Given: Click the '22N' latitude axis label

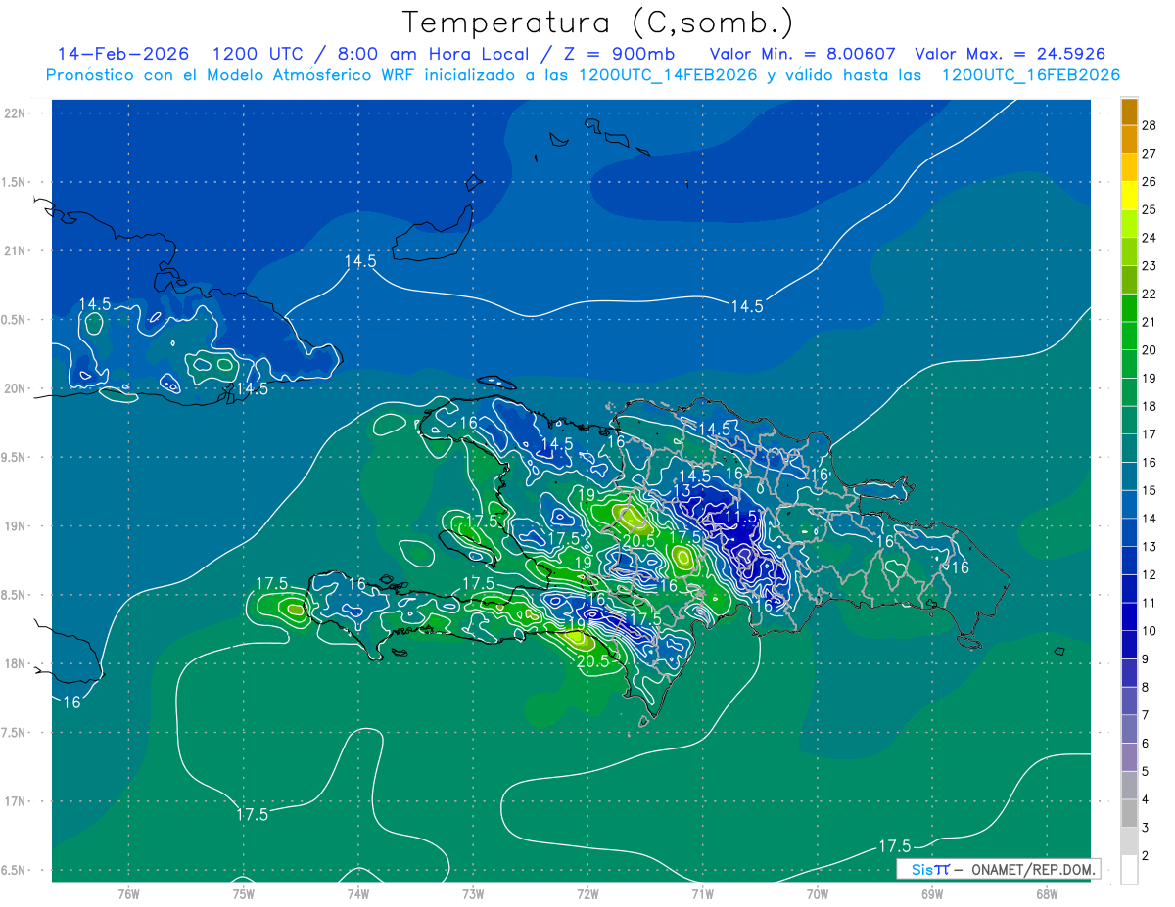Looking at the screenshot, I should (15, 113).
